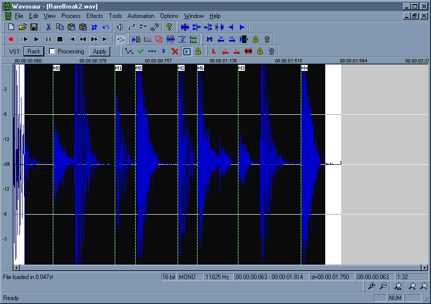Open help using the yellow question mark icon

tap(169, 27)
